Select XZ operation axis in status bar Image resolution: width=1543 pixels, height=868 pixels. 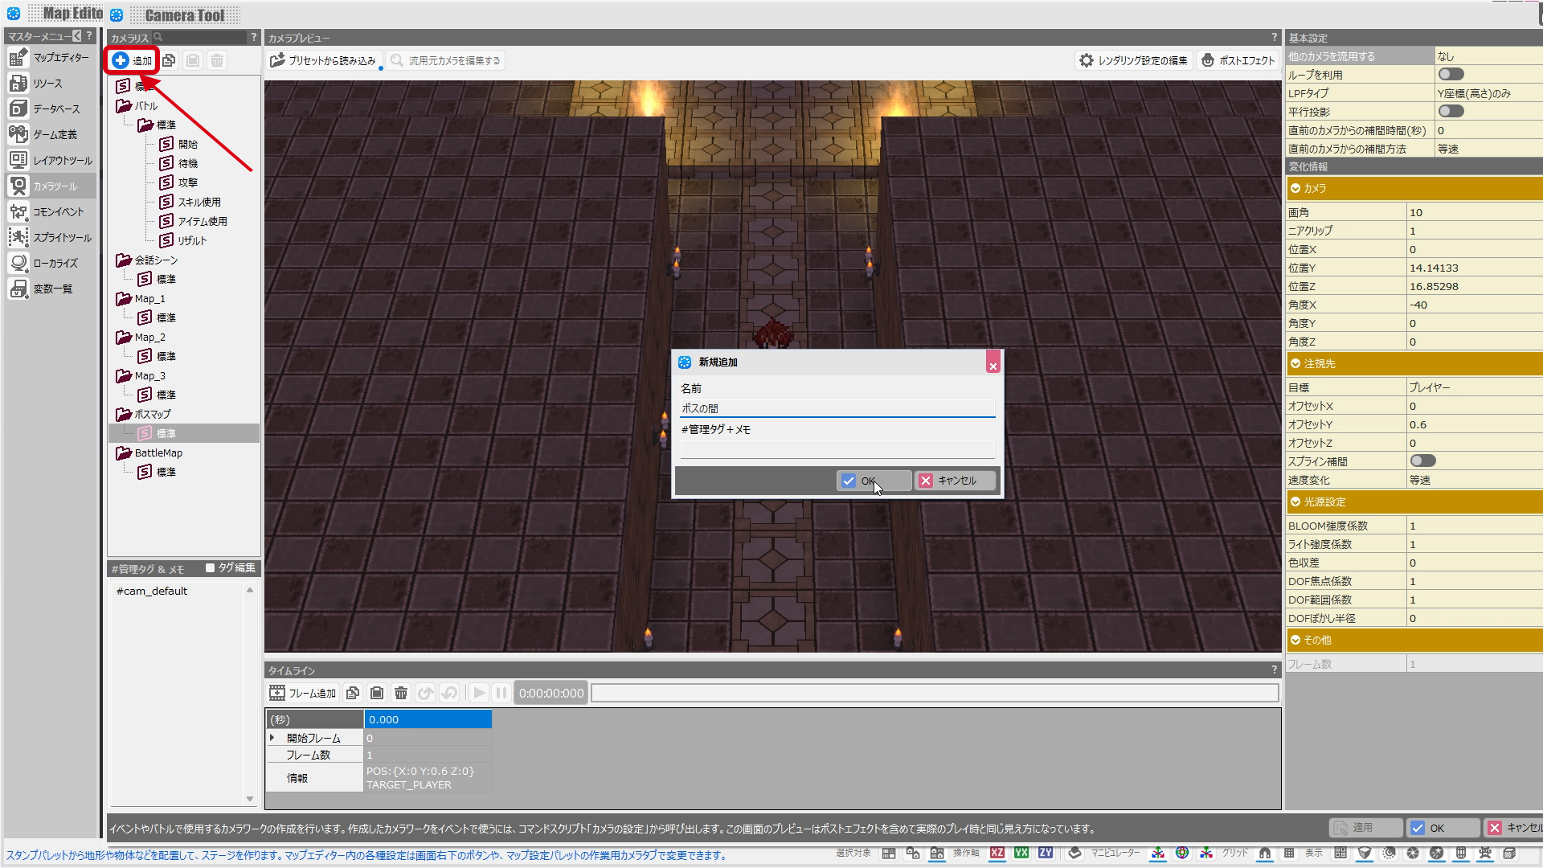click(997, 853)
